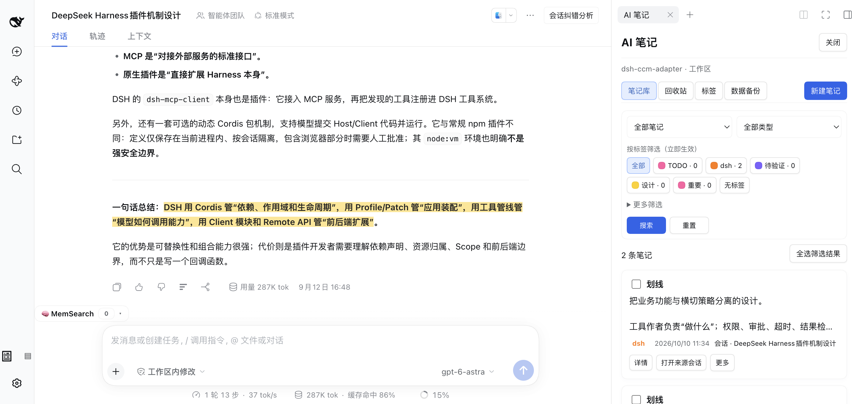Open the plugins puzzle icon in sidebar

17,81
